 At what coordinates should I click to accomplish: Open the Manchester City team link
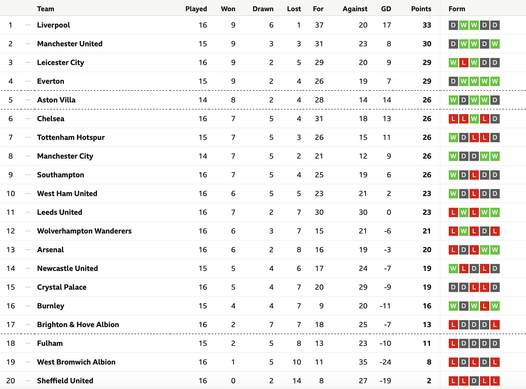pos(65,156)
